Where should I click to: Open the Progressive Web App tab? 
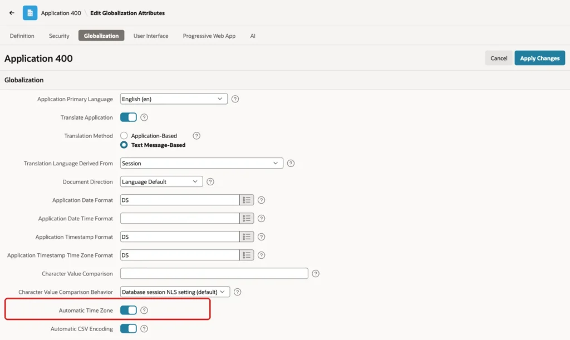(x=209, y=36)
